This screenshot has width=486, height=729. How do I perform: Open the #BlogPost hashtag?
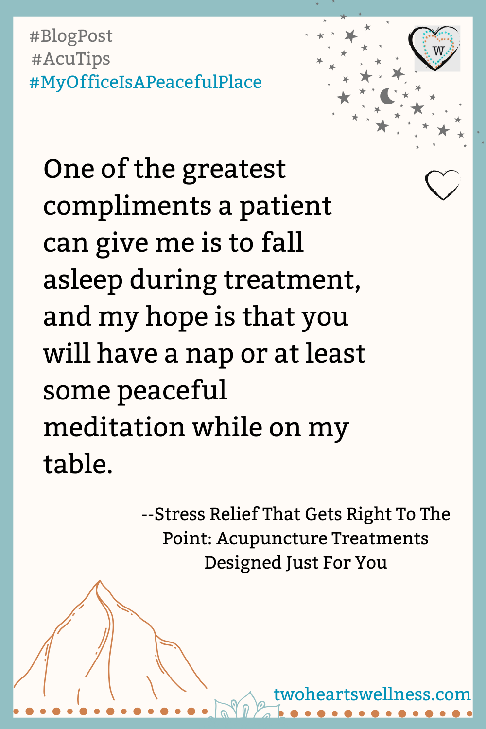[71, 36]
